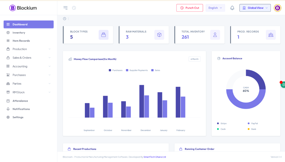The image size is (285, 162).
Task: Click the Money Flow chart icon
Action: coord(70,59)
